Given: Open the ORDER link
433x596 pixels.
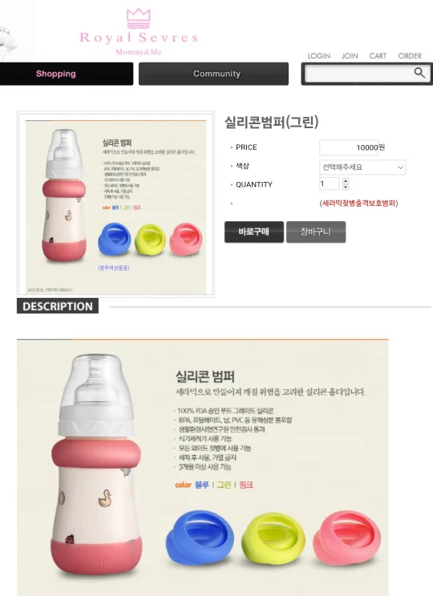Looking at the screenshot, I should 410,56.
